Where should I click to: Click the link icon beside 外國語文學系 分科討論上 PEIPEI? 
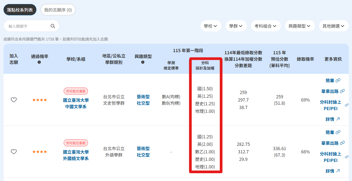pos(347,157)
